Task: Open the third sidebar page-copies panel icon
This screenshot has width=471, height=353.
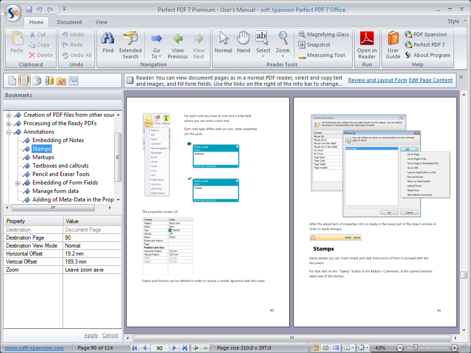Action: coord(37,80)
